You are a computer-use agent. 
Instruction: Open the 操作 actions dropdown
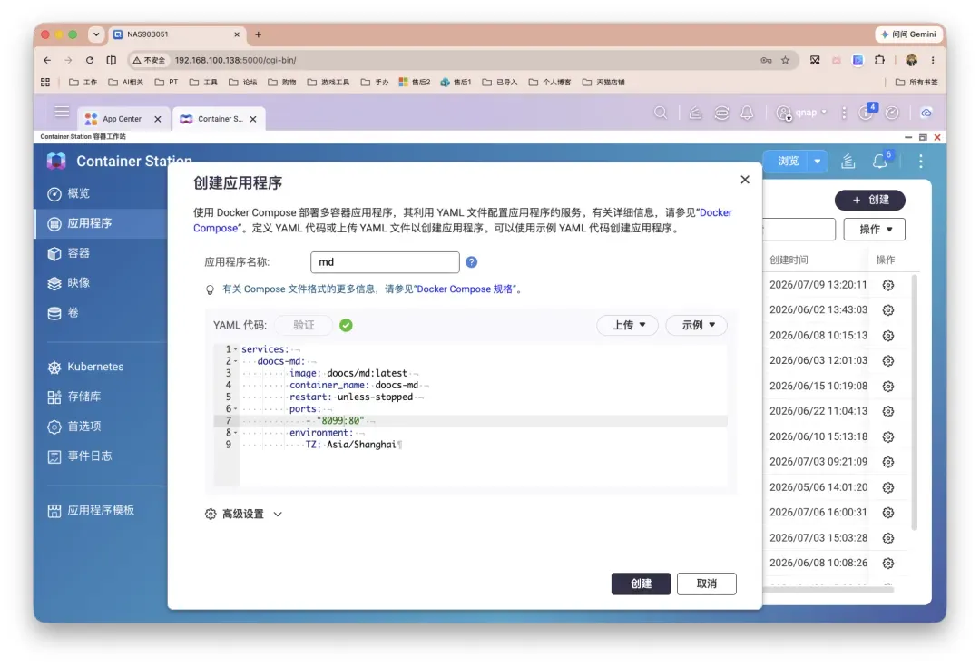pyautogui.click(x=875, y=230)
